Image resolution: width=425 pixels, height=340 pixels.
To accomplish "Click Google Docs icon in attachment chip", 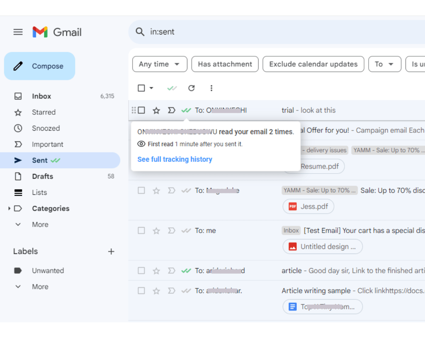I will pos(293,307).
